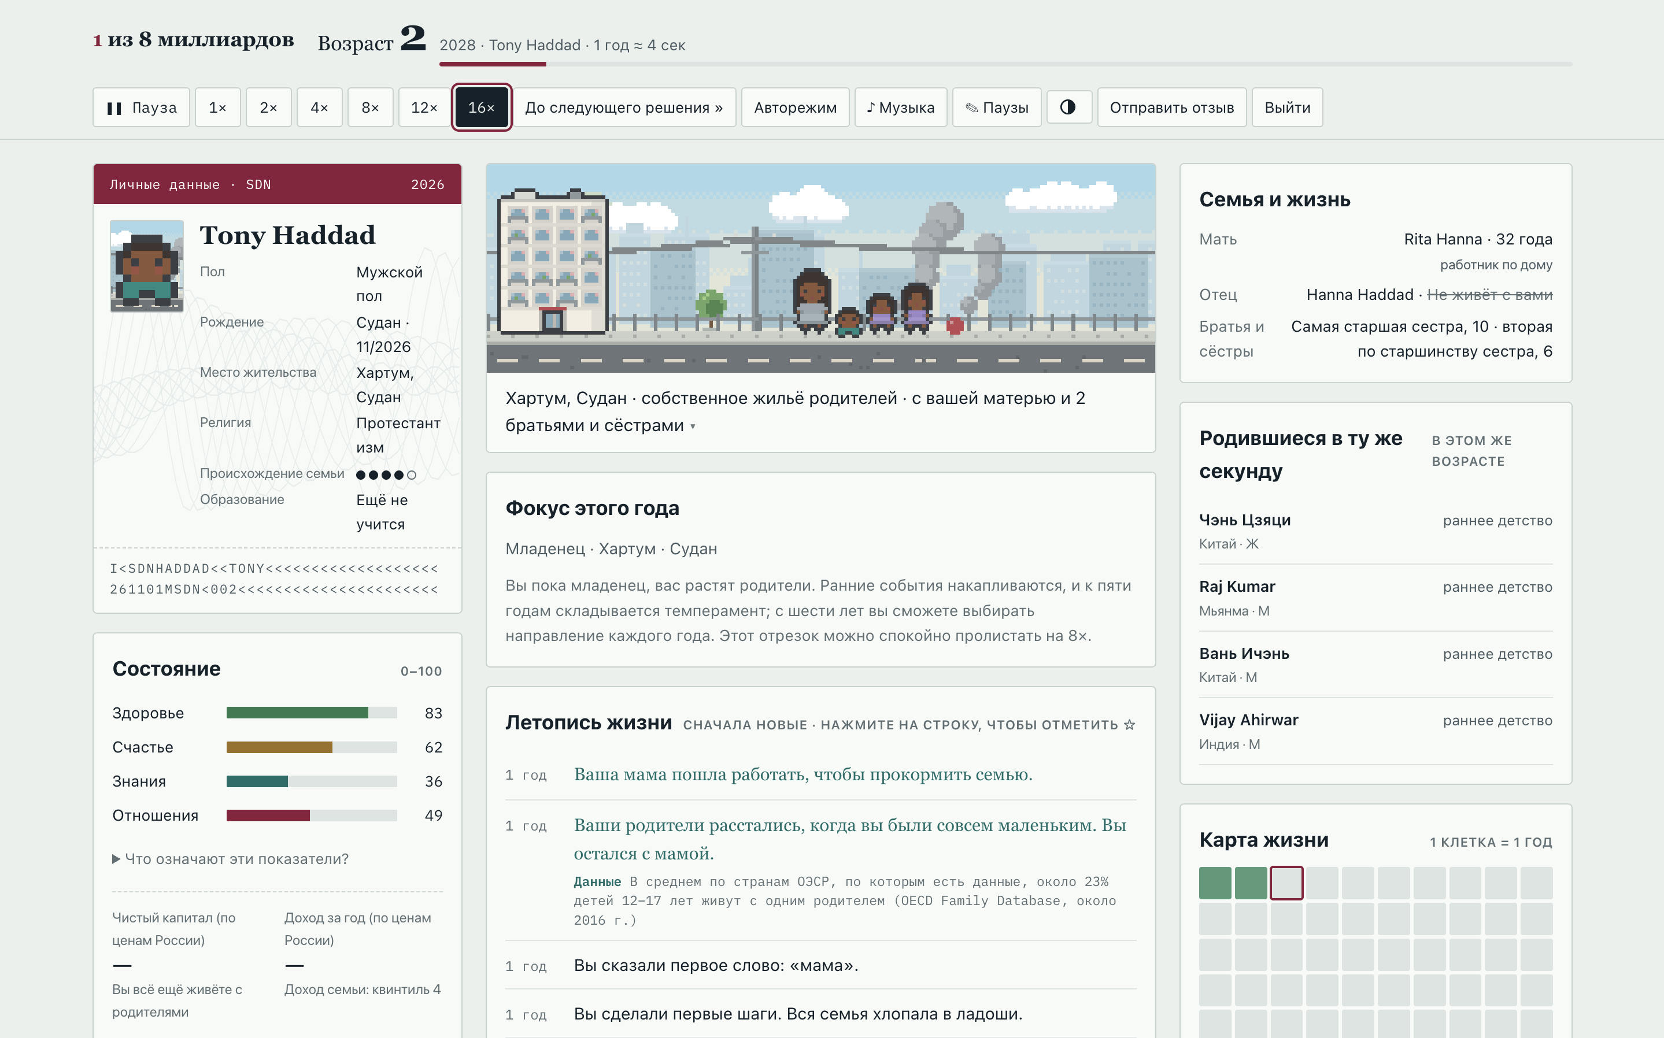The width and height of the screenshot is (1664, 1038).
Task: Open cohort entry Vijay Ahirwar
Action: (x=1375, y=732)
